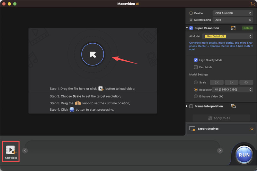Expand the Frame Interpolation section
Viewport: 257px width, 171px height.
click(187, 106)
